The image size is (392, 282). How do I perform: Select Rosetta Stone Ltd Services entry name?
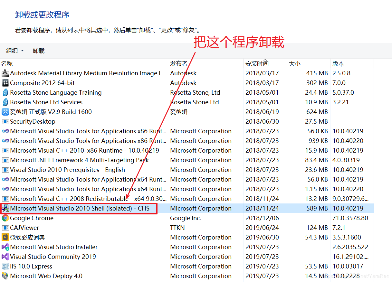46,102
